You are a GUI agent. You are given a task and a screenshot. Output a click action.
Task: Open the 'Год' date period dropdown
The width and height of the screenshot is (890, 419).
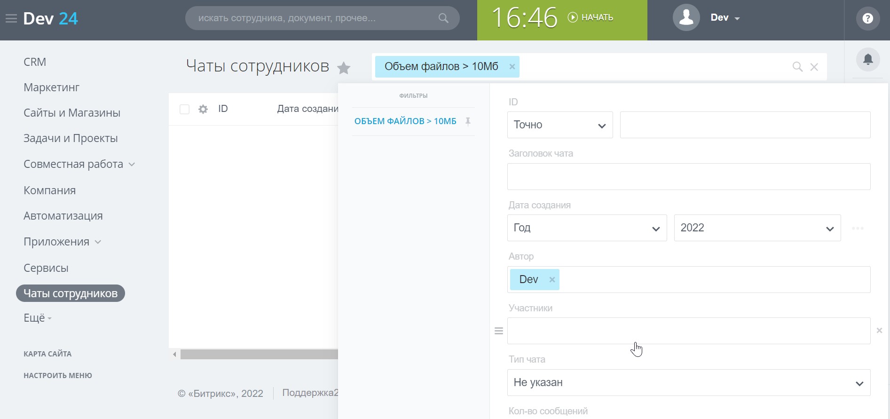586,228
